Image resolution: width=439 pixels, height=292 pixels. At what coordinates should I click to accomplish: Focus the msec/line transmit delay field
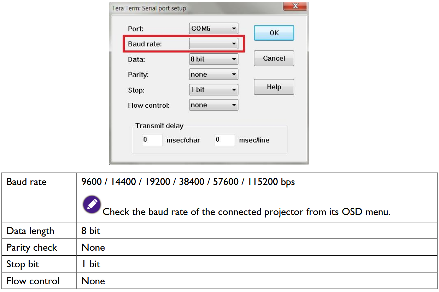click(225, 140)
